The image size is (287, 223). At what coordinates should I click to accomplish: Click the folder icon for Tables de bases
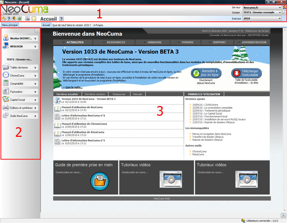point(6,67)
